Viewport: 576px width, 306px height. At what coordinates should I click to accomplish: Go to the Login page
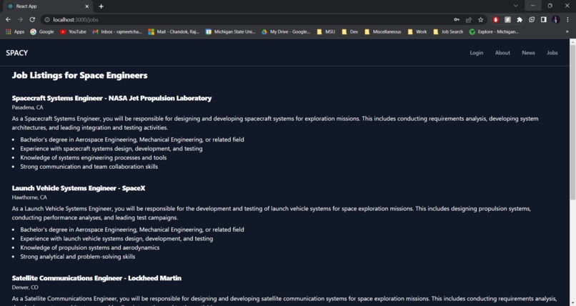coord(477,53)
